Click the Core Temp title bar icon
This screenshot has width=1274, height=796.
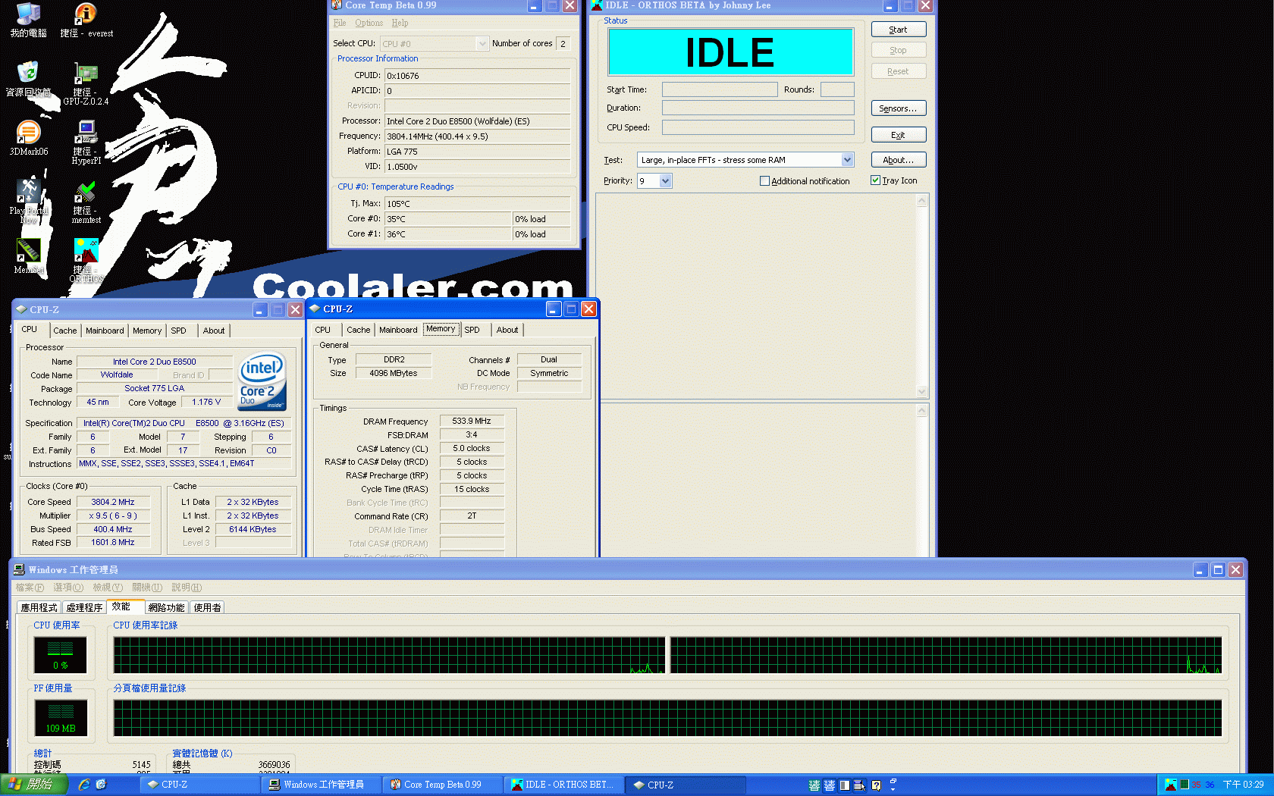(337, 5)
